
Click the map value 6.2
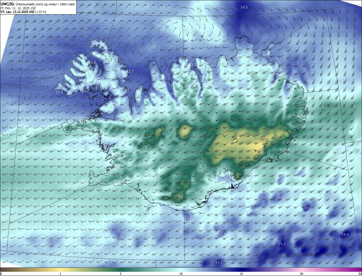pyautogui.click(x=325, y=108)
